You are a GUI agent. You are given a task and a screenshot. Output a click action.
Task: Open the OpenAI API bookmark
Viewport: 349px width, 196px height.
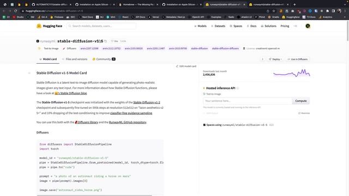(196, 17)
